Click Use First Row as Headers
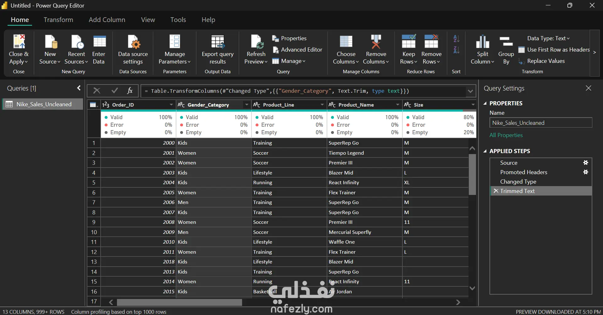603x315 pixels. pyautogui.click(x=554, y=50)
